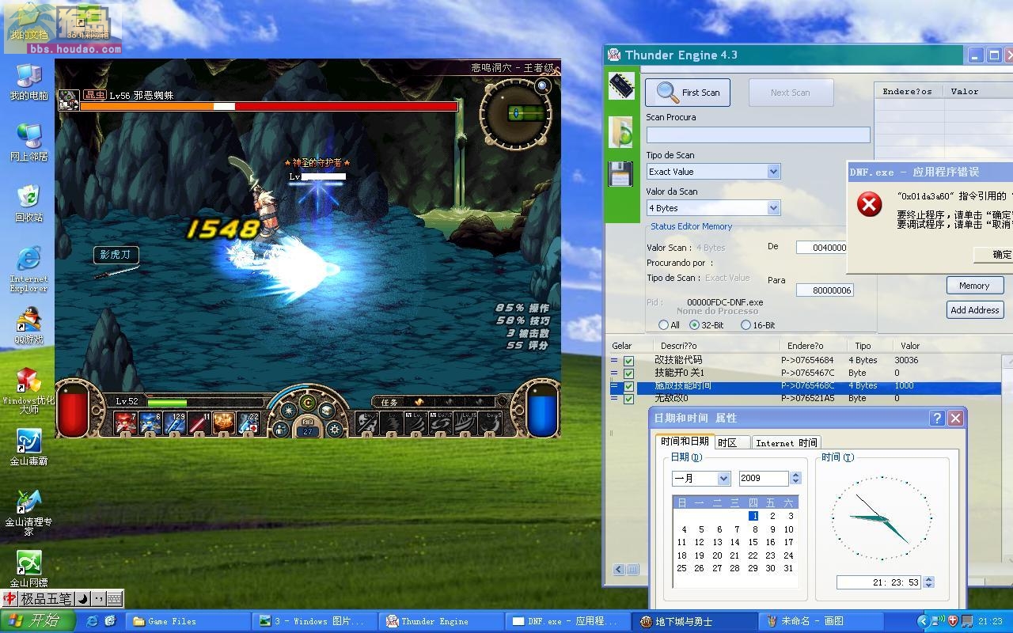Click the Para end address field 80000006

click(825, 290)
